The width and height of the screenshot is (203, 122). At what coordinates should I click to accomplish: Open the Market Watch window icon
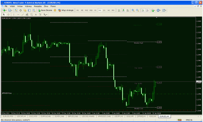click(16, 10)
